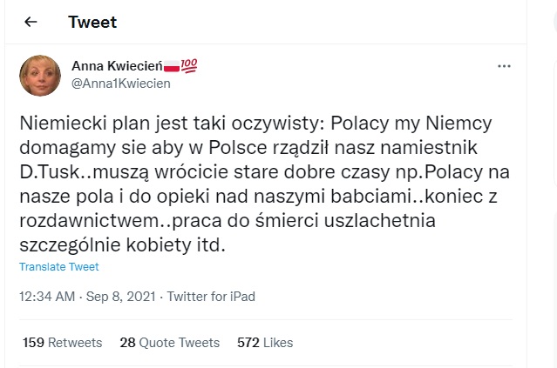The width and height of the screenshot is (557, 368).
Task: Click the Tweet page header title
Action: click(92, 22)
